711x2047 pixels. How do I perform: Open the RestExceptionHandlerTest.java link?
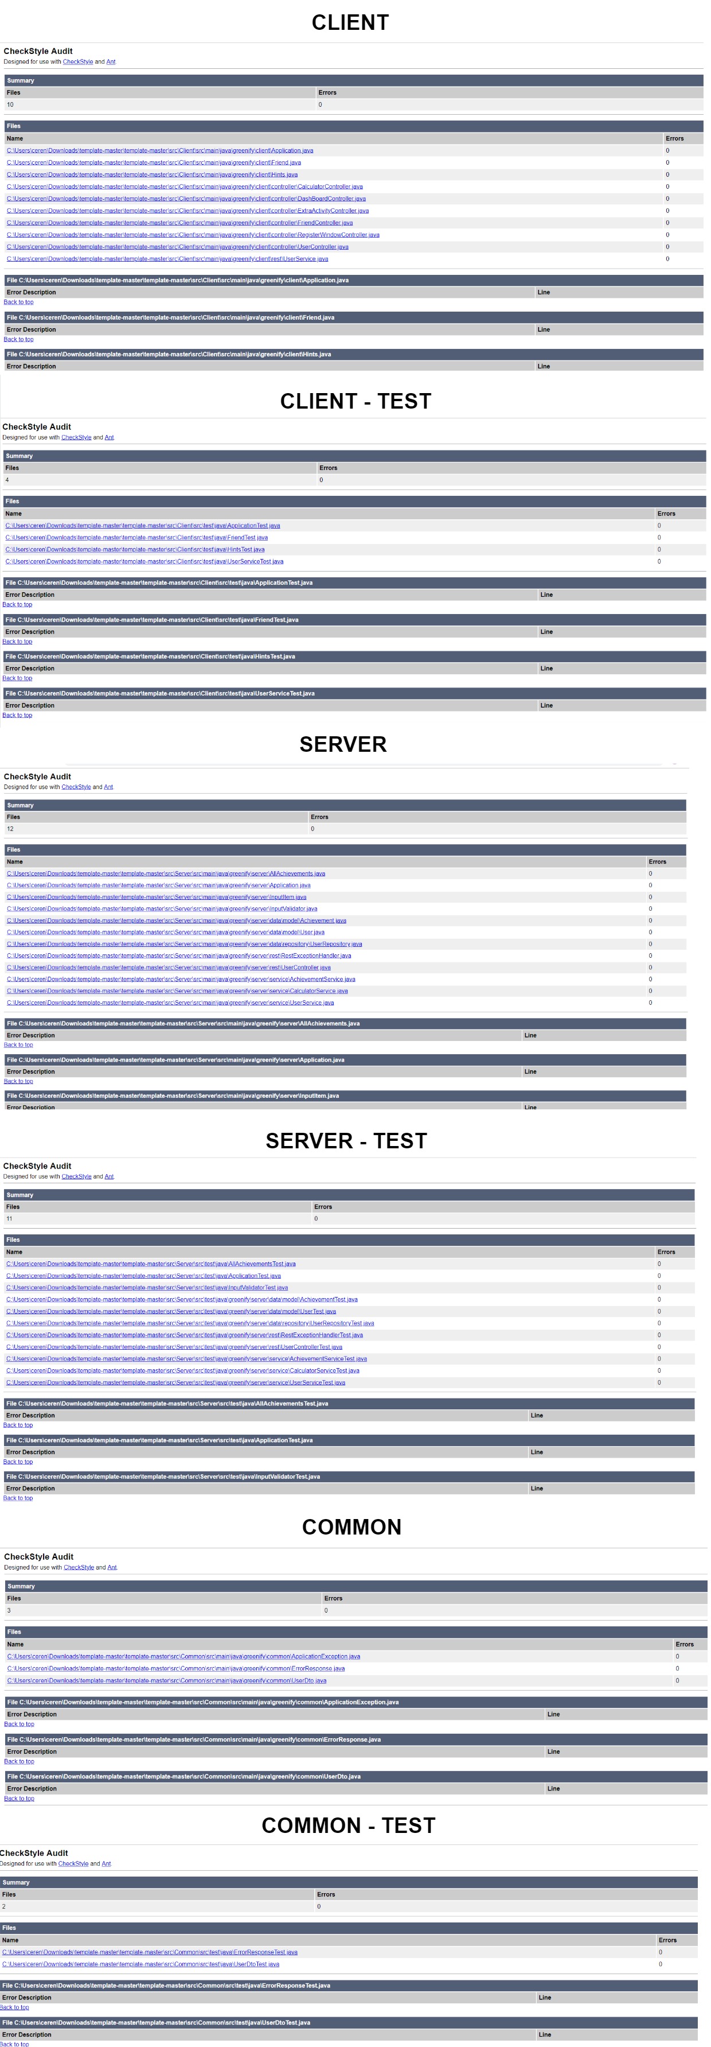click(184, 1335)
